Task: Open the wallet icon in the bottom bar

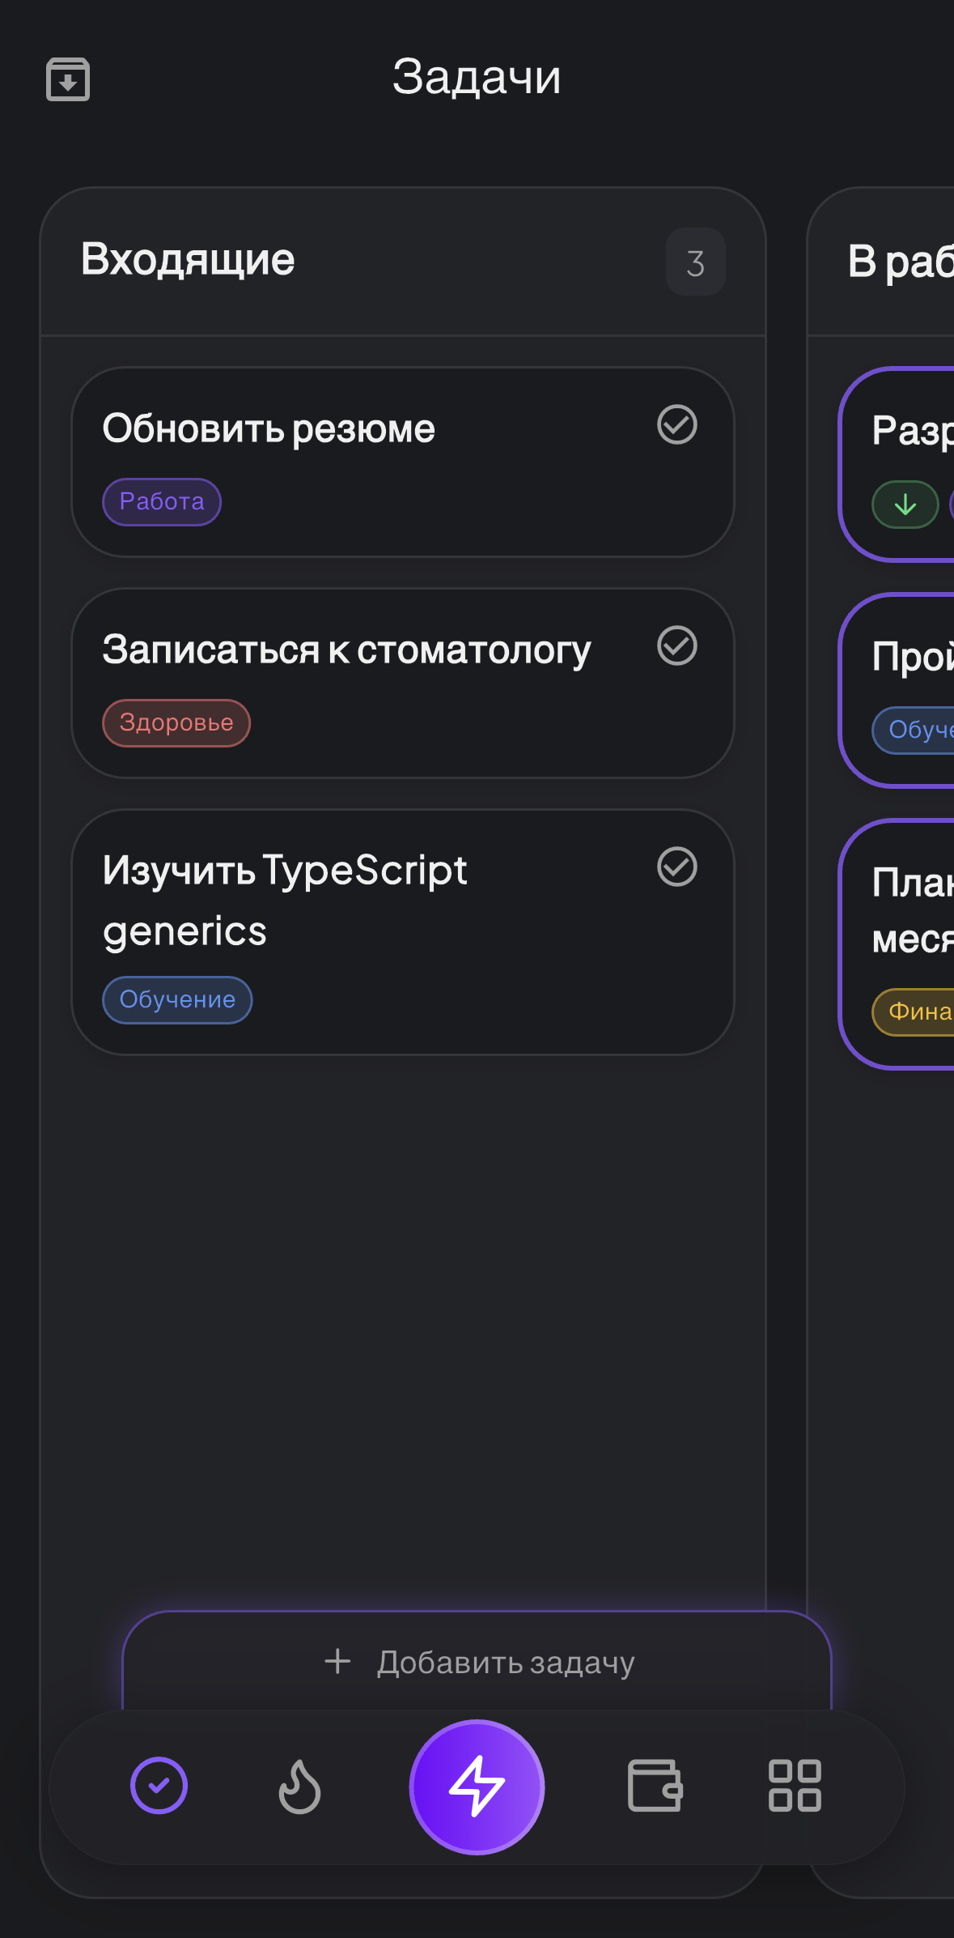Action: [655, 1787]
